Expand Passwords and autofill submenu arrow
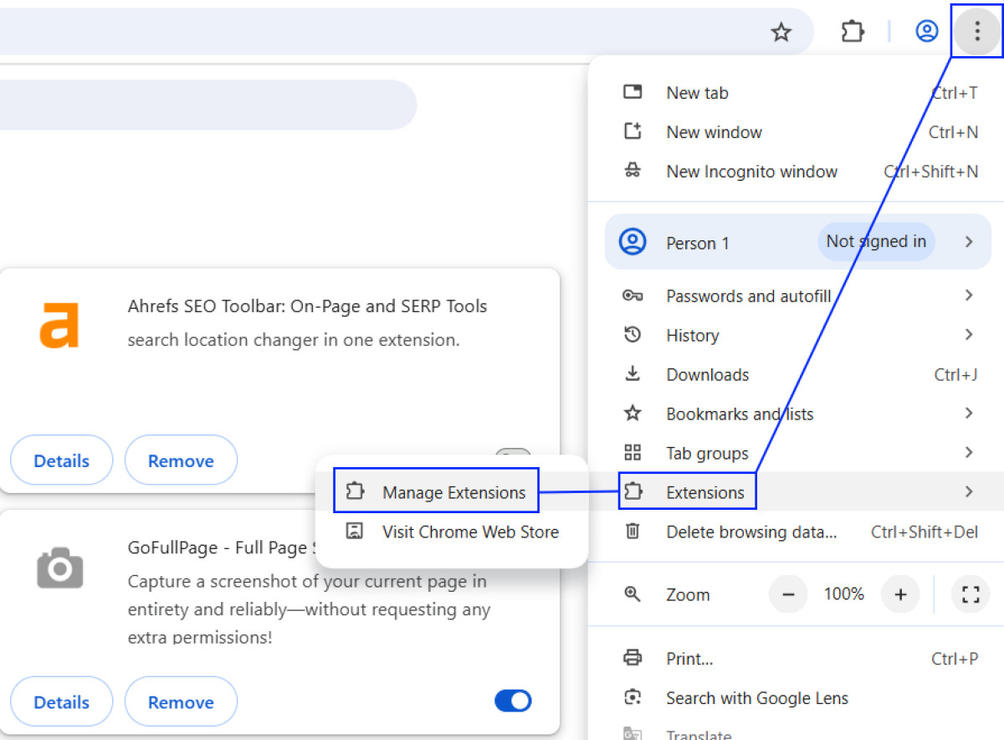 click(x=969, y=295)
